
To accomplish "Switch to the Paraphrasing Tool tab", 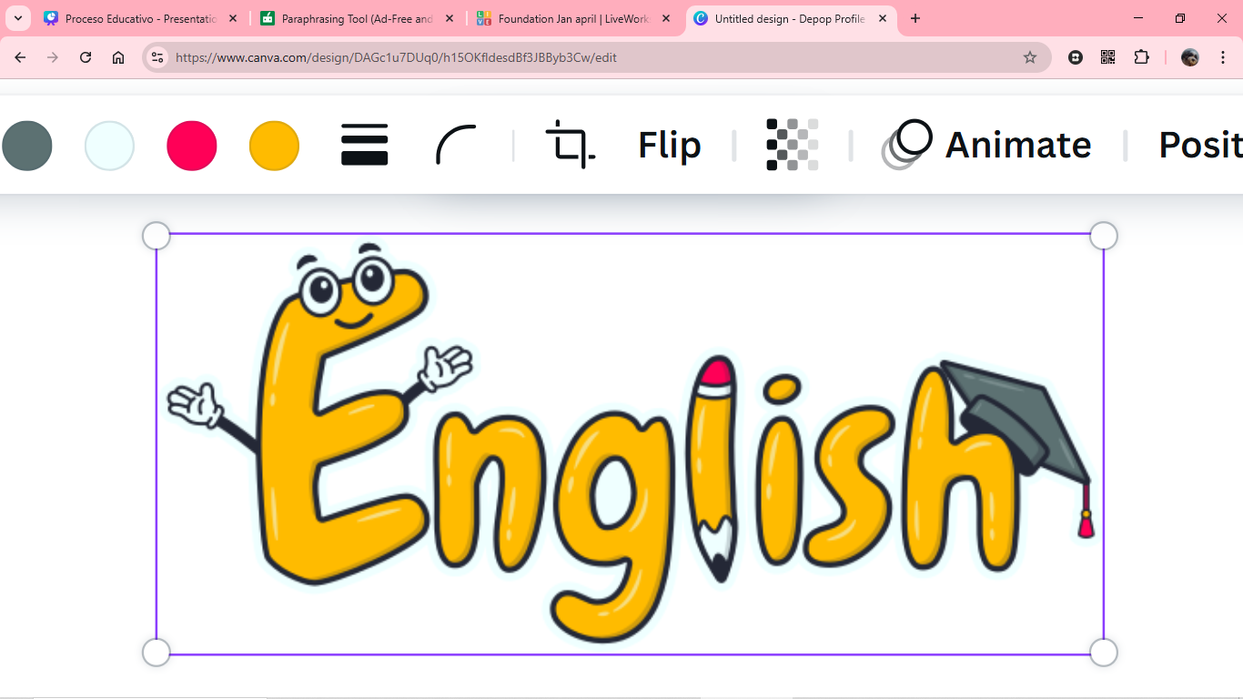I will tap(357, 18).
